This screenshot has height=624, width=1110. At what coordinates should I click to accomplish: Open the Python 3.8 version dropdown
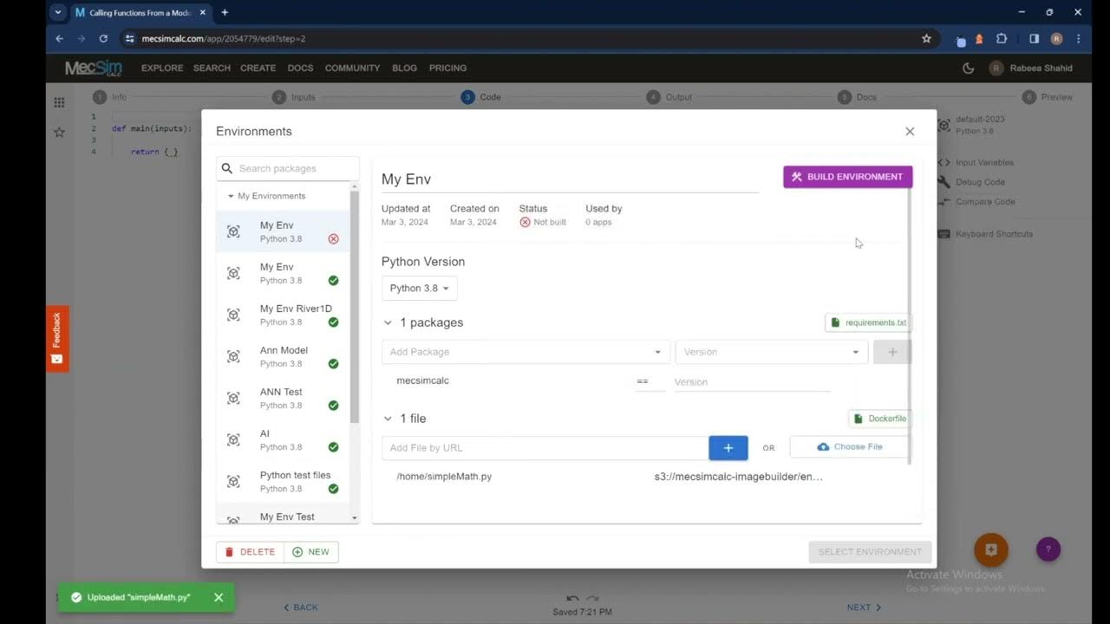click(419, 289)
